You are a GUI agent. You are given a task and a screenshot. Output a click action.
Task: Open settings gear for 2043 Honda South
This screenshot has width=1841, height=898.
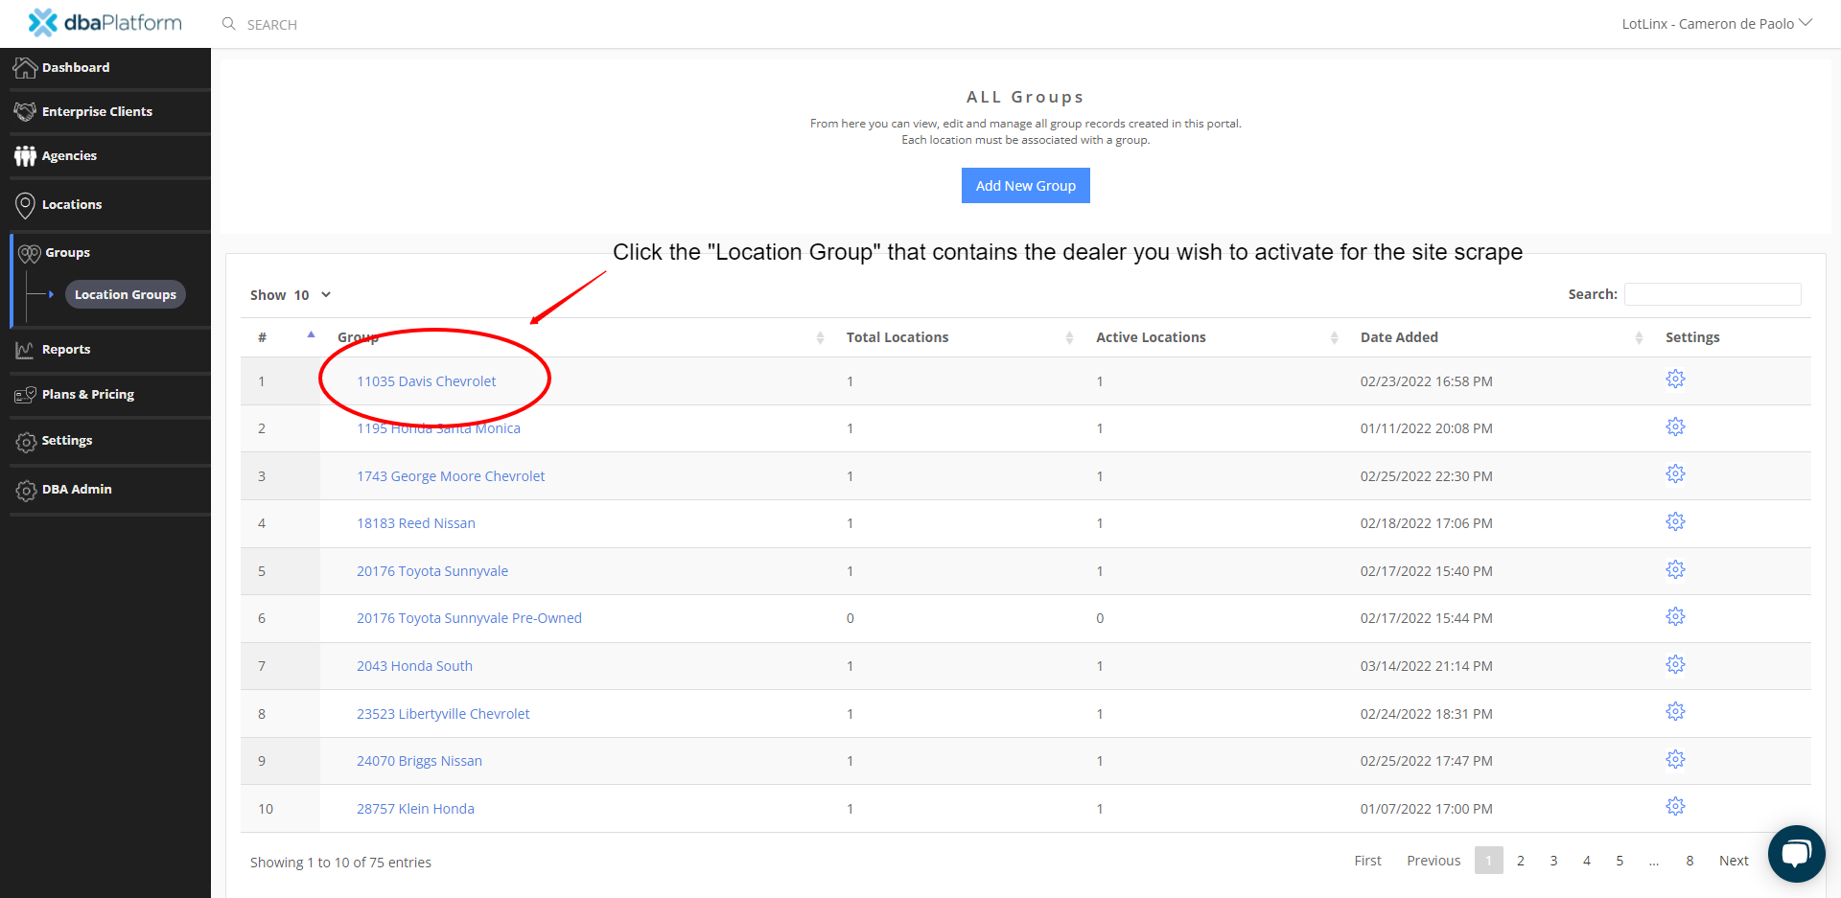point(1675,664)
